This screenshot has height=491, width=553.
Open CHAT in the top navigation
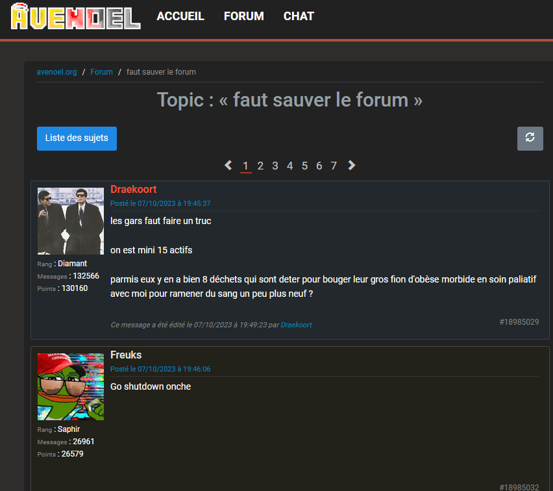(299, 16)
